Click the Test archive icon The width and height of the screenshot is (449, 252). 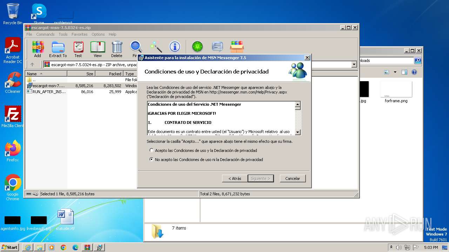tap(78, 49)
